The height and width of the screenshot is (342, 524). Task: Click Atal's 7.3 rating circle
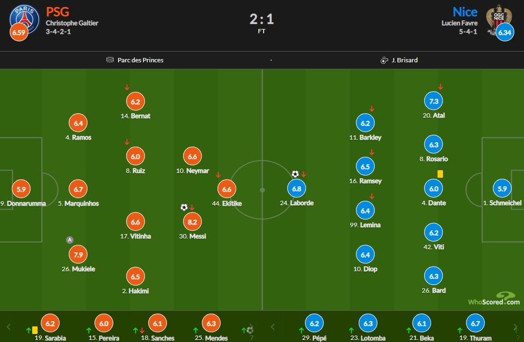pos(433,101)
